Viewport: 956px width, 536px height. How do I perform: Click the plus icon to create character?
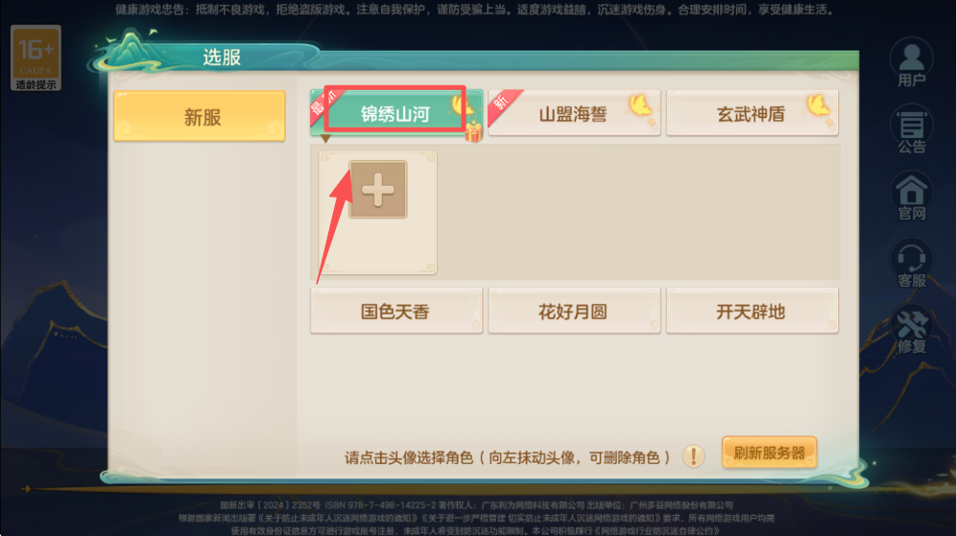click(x=378, y=190)
